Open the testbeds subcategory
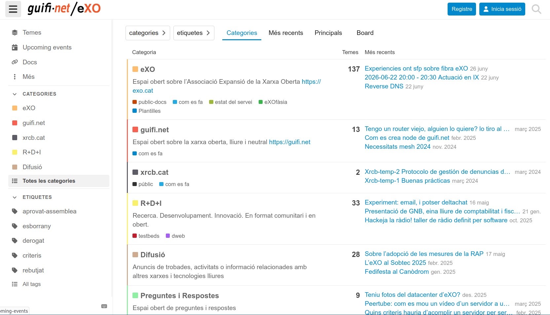550x315 pixels. coord(146,236)
